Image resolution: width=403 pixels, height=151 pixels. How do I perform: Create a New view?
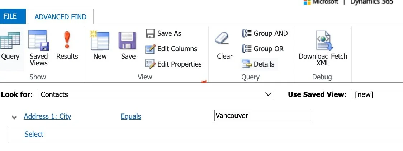click(x=100, y=40)
